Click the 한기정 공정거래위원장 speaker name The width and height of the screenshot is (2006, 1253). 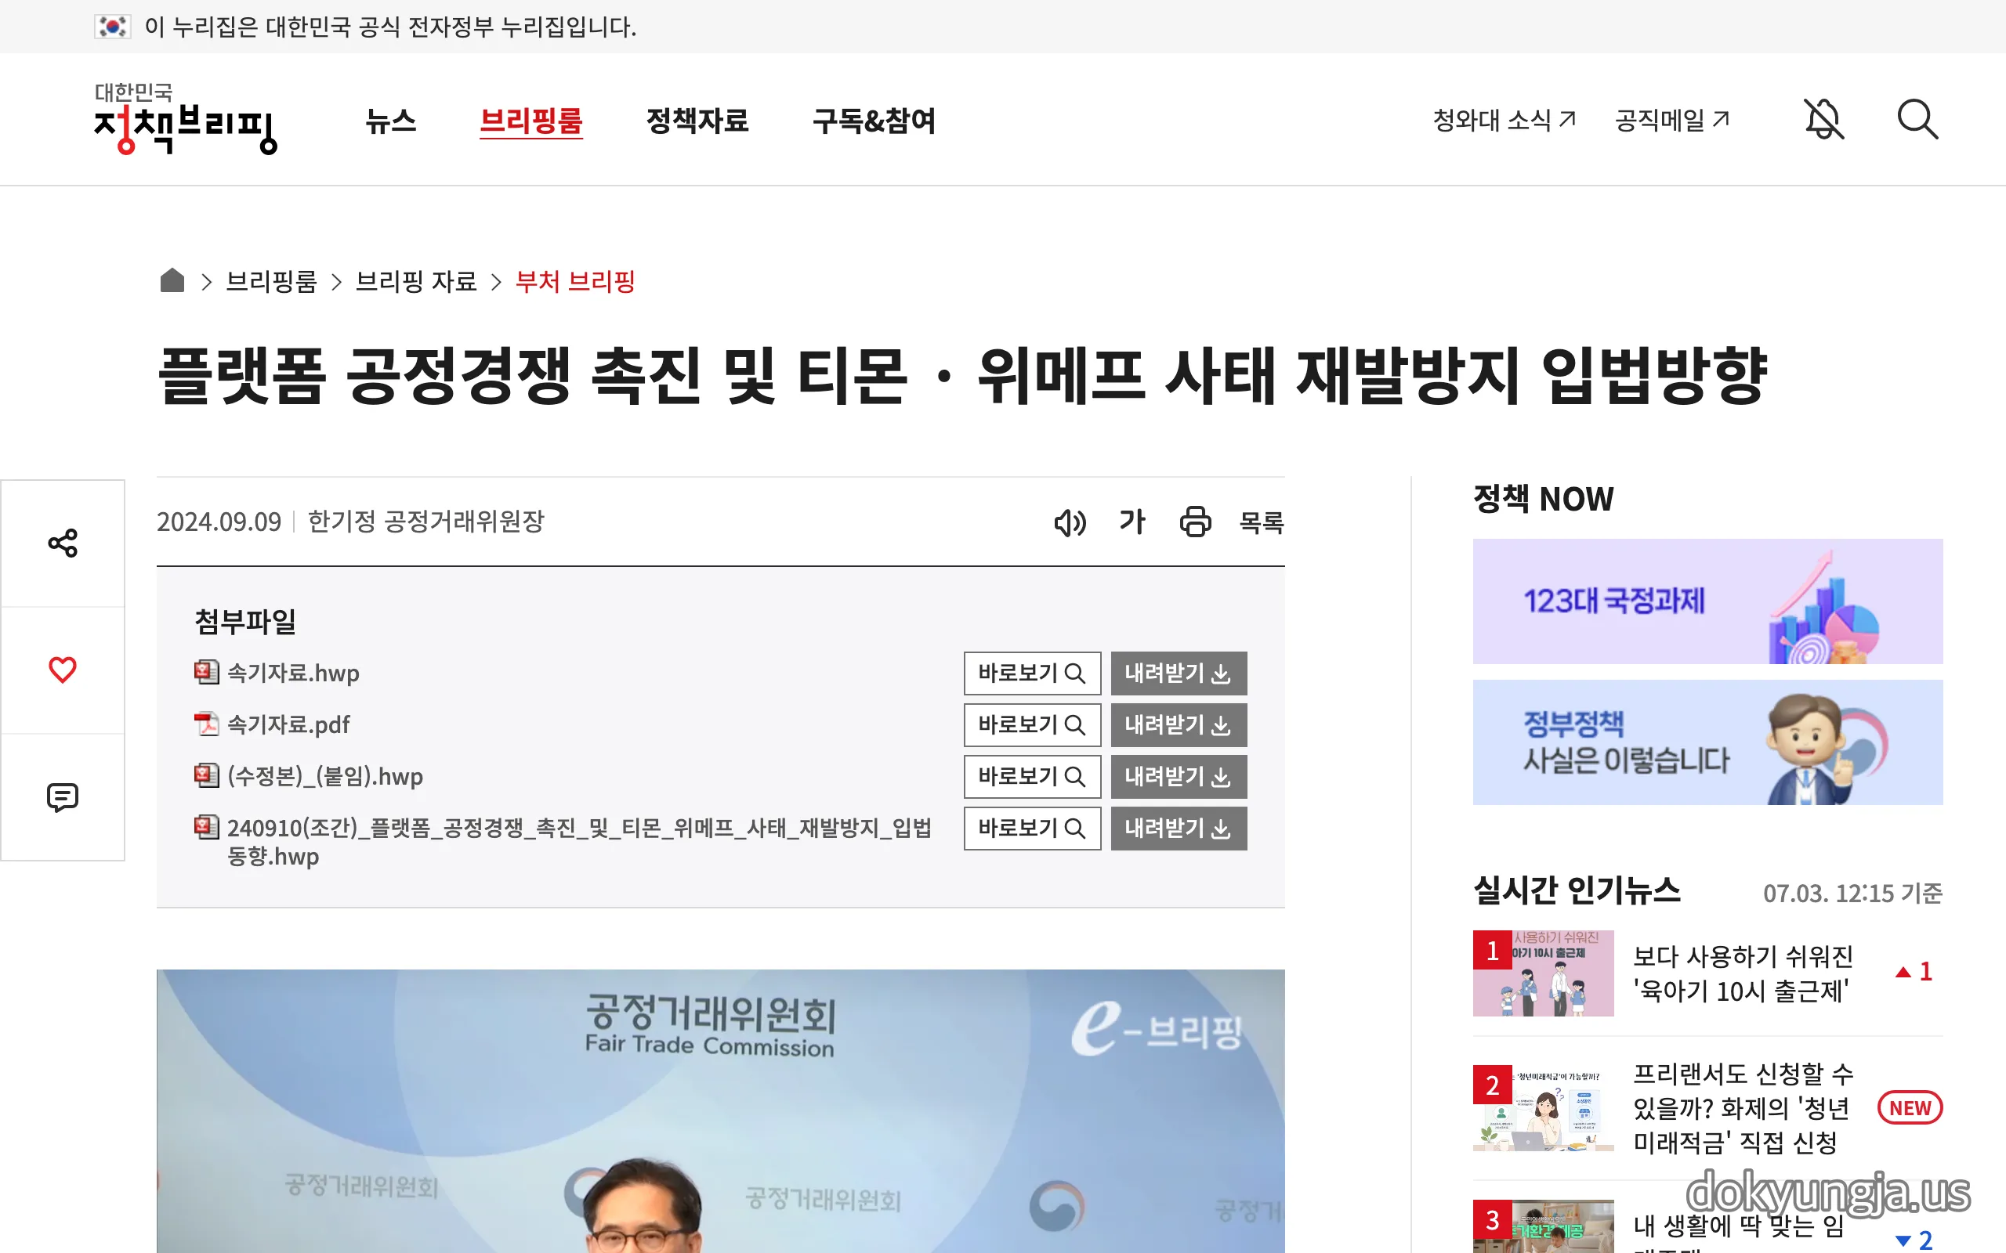pos(426,522)
